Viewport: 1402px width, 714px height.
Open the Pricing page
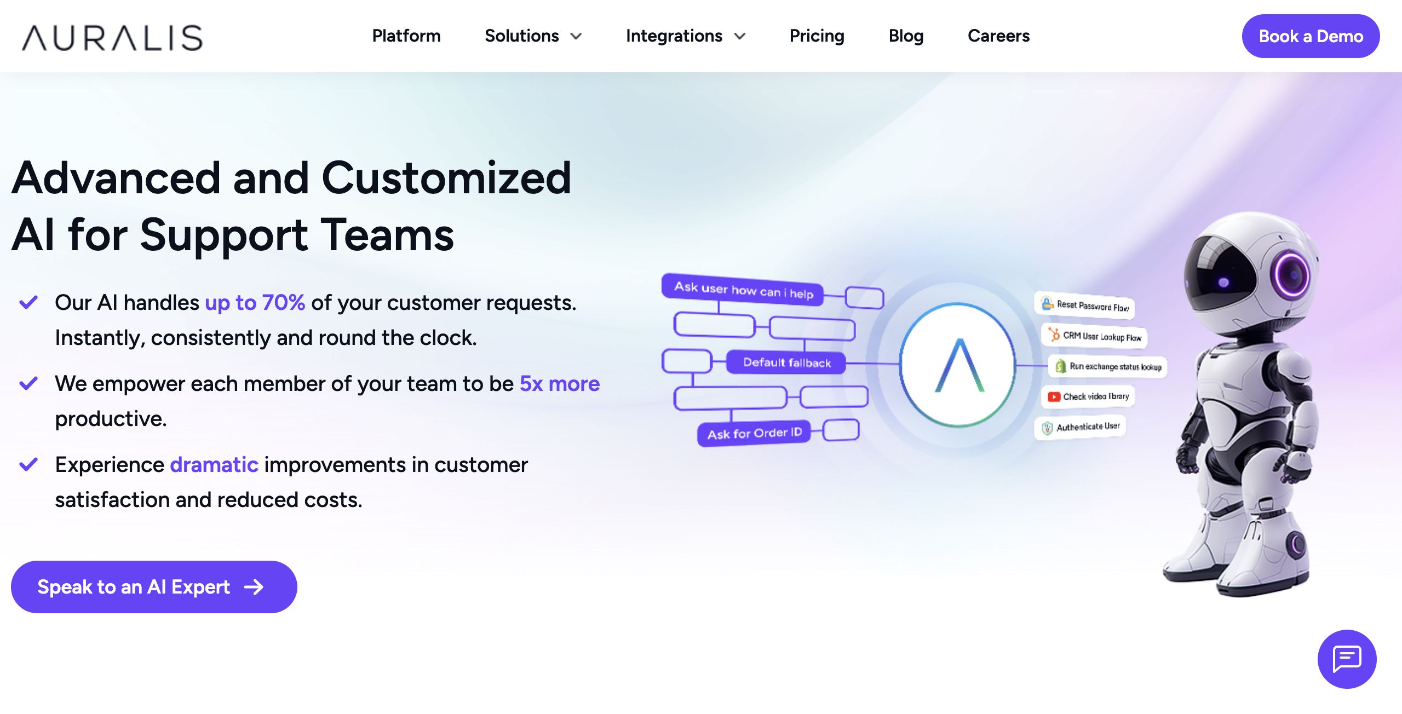click(x=817, y=36)
